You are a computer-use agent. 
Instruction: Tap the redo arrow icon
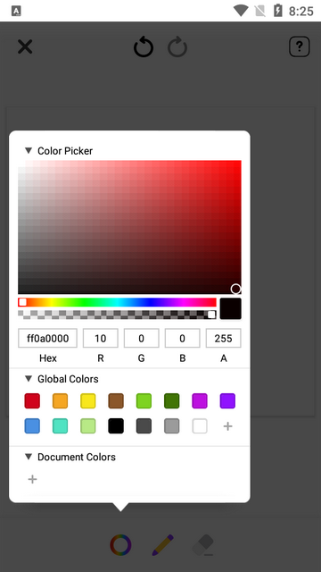[177, 46]
